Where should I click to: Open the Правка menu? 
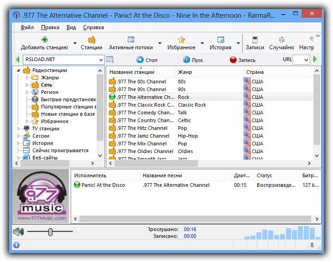[50, 27]
